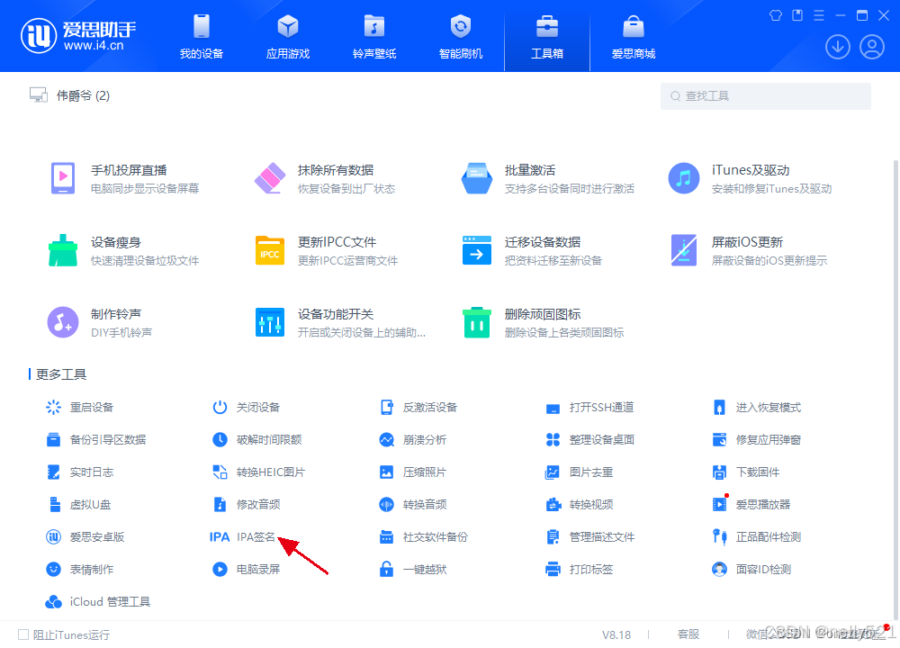
Task: Open 抹除所有数据 eraser tool
Action: pyautogui.click(x=325, y=178)
